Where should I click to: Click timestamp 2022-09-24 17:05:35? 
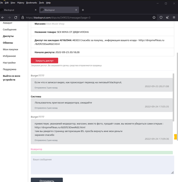pyautogui.click(x=157, y=107)
